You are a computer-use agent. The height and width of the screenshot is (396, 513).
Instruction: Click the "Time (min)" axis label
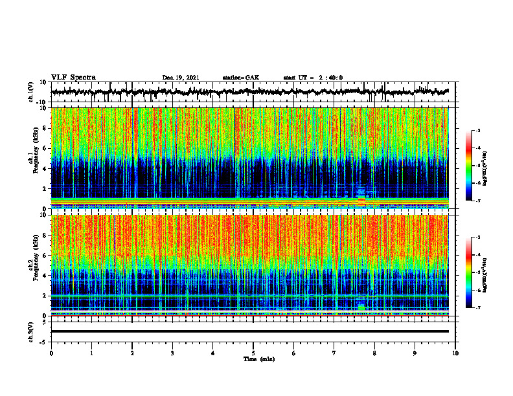click(x=259, y=359)
